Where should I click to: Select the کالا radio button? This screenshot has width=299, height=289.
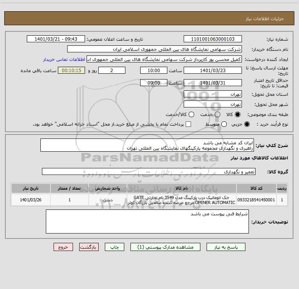[x=238, y=114]
